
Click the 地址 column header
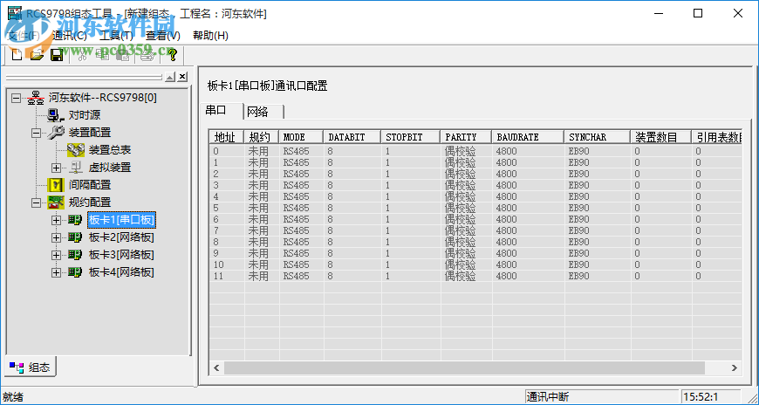pyautogui.click(x=227, y=137)
